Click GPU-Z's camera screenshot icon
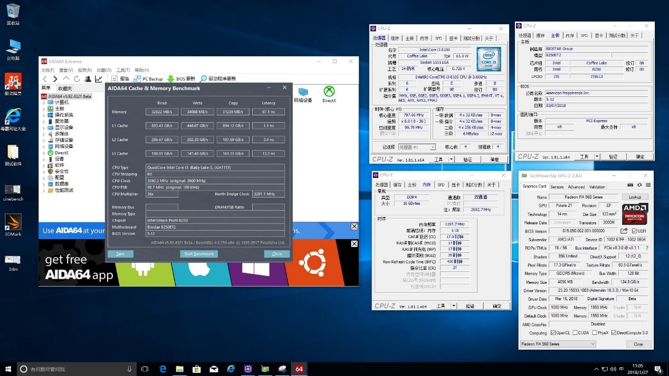Viewport: 669px width, 376px height. coord(630,184)
